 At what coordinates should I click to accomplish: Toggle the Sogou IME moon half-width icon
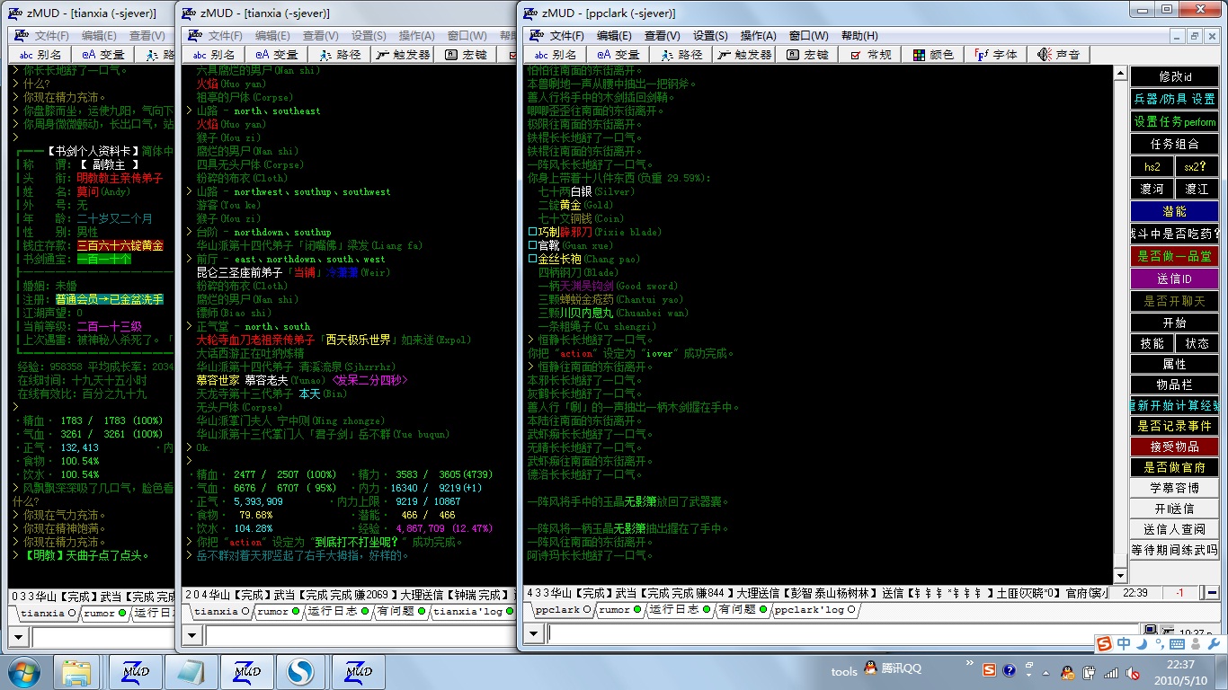1142,643
